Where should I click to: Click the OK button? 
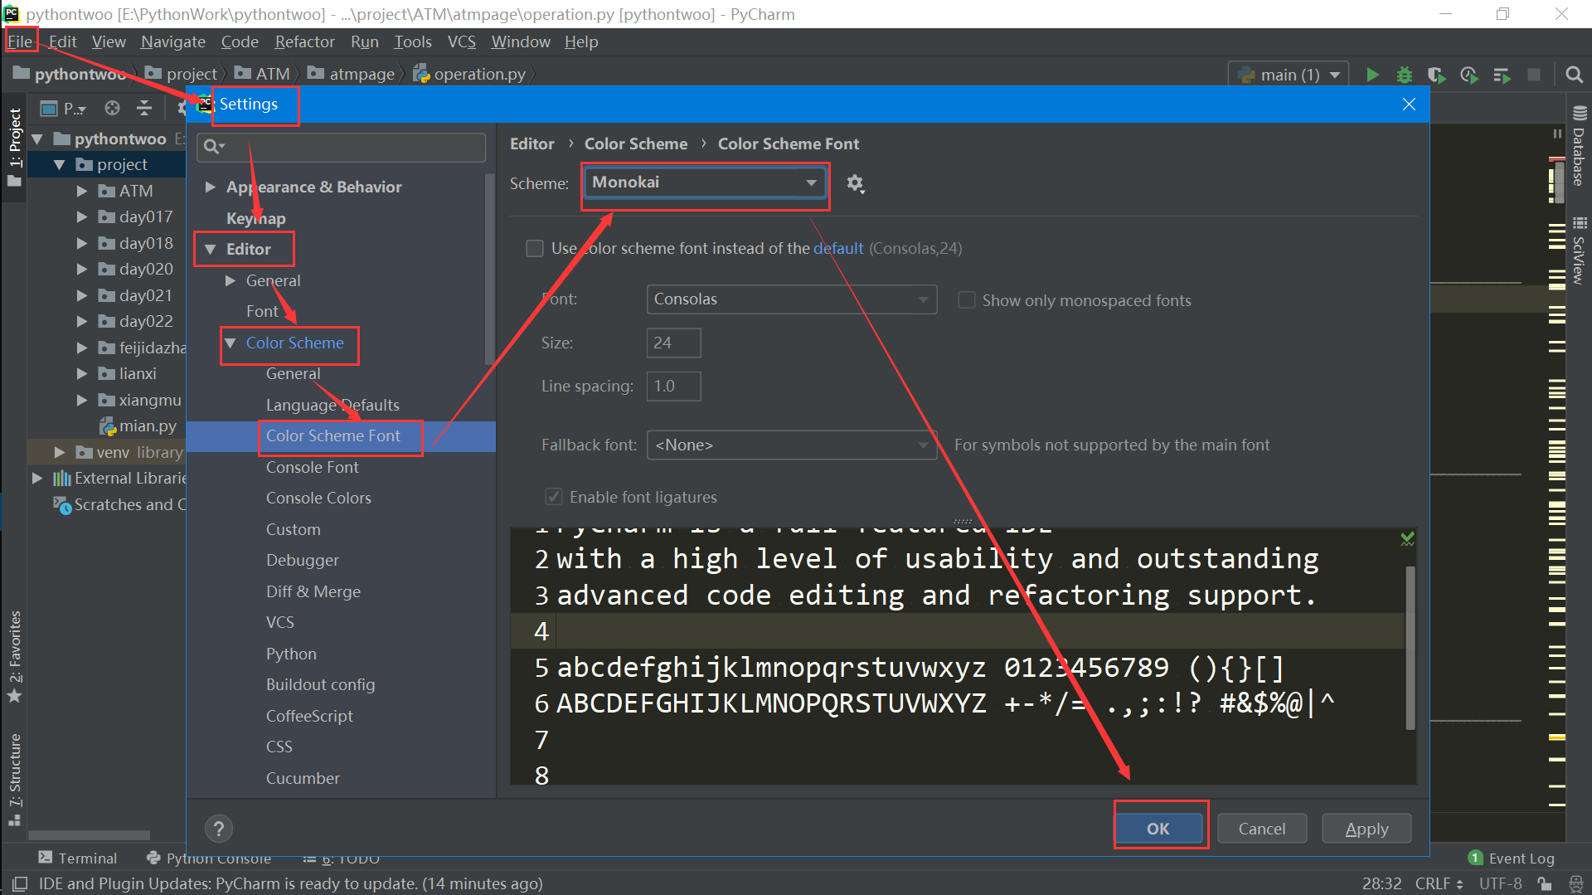(x=1158, y=829)
